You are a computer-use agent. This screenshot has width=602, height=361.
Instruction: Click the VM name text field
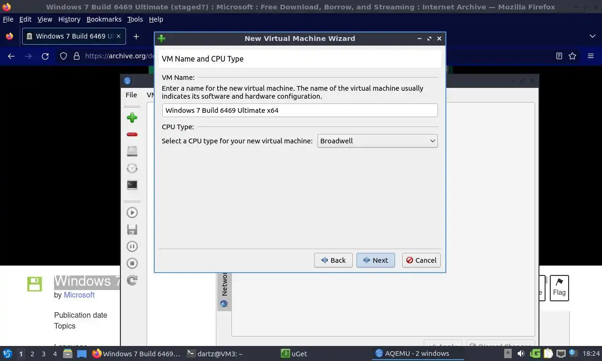(300, 110)
